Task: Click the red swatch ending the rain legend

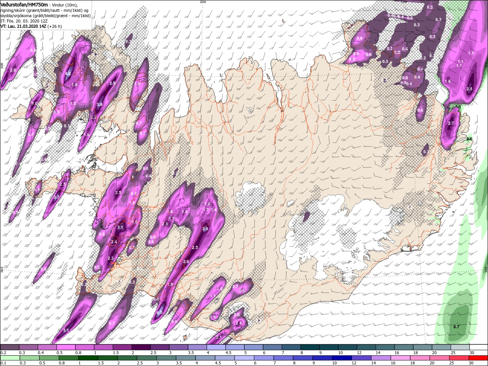Action: (478, 358)
